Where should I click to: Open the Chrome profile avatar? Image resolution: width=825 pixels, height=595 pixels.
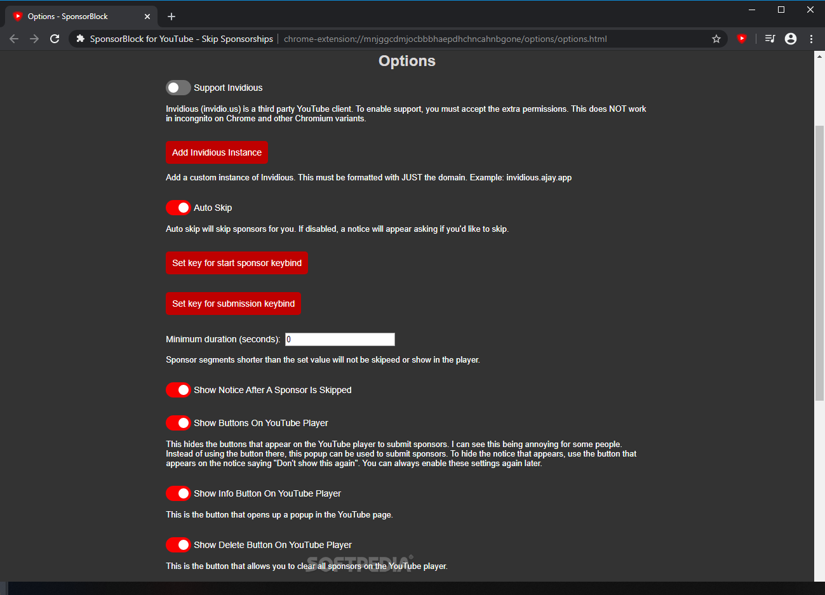791,39
